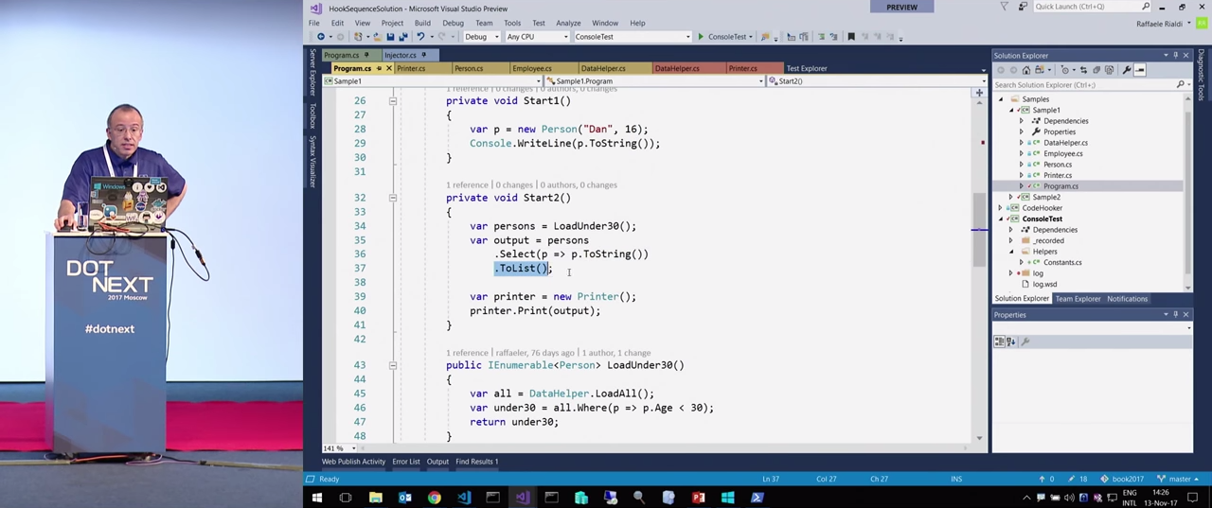Viewport: 1212px width, 508px height.
Task: Collapse the Start2 method outline toggle
Action: 393,198
